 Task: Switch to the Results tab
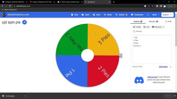(x=153, y=21)
